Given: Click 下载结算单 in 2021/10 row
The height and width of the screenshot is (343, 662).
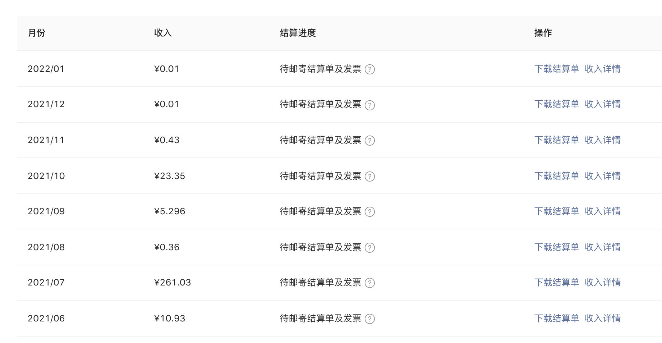Looking at the screenshot, I should click(x=556, y=176).
